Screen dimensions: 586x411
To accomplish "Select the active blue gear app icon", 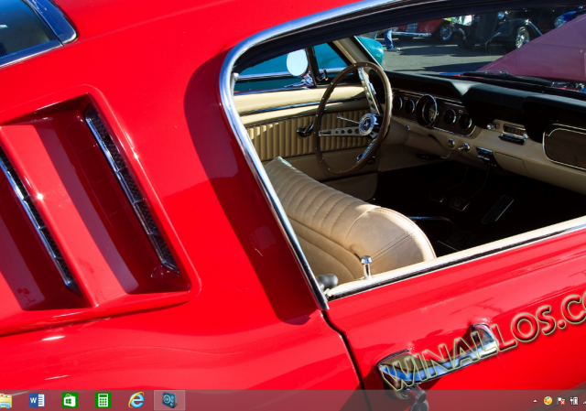I will click(x=168, y=401).
